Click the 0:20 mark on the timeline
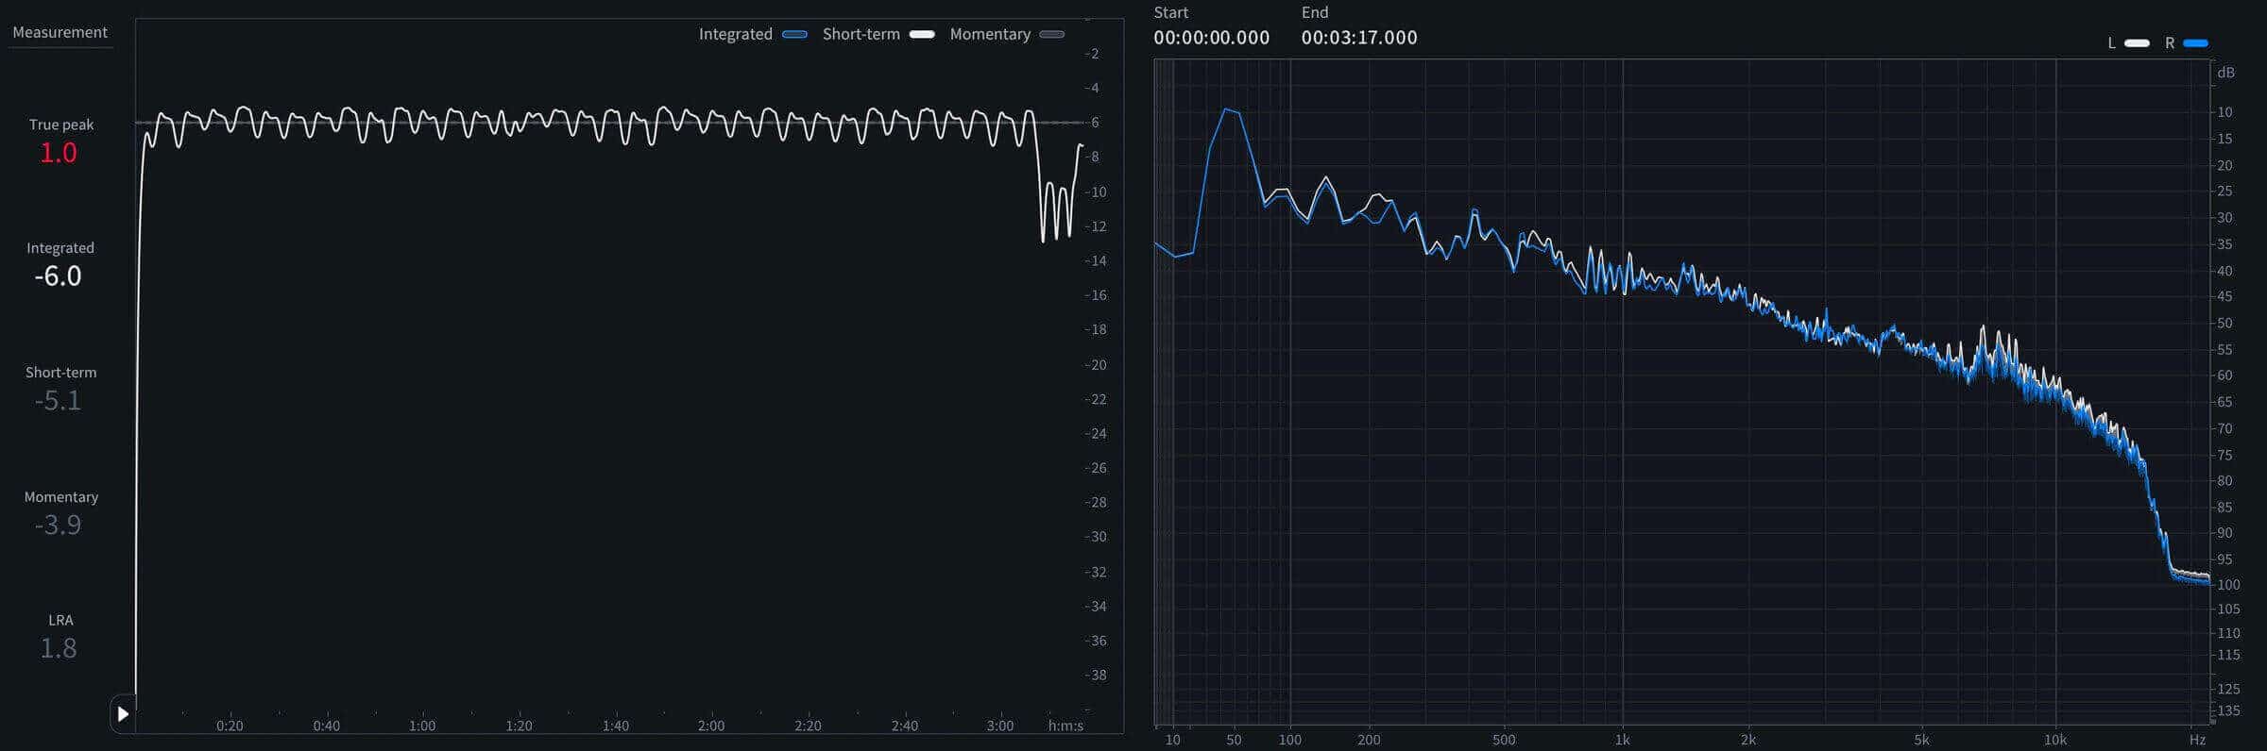Image resolution: width=2267 pixels, height=751 pixels. point(230,726)
